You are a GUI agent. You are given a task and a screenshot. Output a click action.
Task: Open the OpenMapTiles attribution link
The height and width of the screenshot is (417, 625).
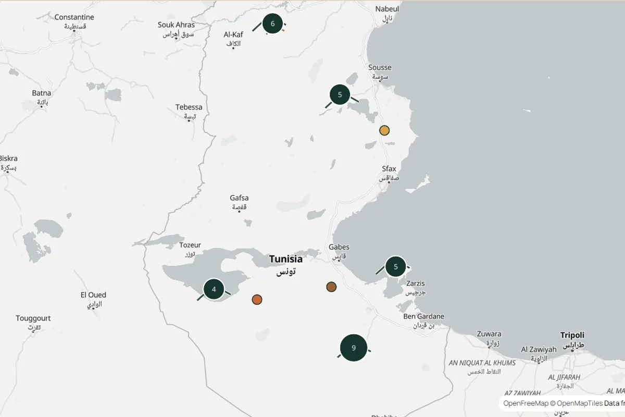[x=580, y=403]
